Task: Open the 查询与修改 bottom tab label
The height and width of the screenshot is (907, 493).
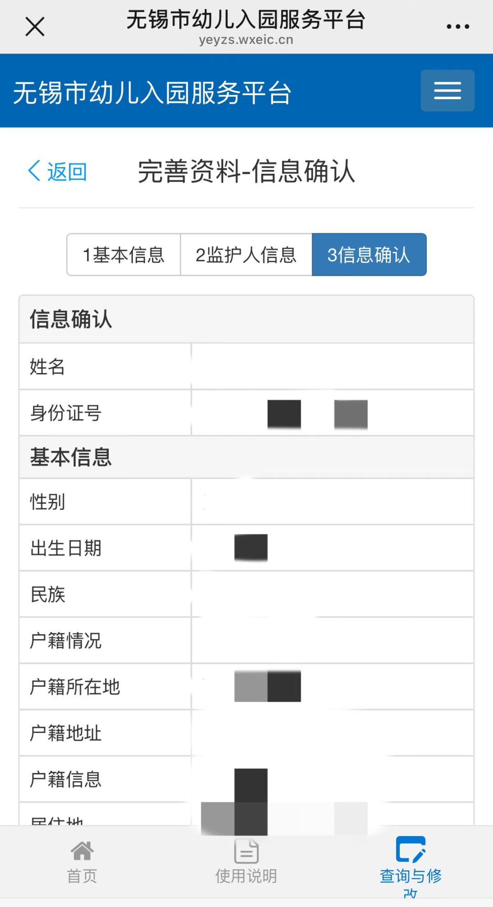Action: coord(410,877)
